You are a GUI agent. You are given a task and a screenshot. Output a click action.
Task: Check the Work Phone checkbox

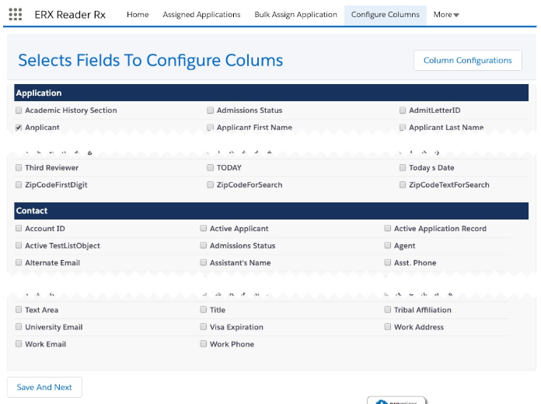[204, 344]
